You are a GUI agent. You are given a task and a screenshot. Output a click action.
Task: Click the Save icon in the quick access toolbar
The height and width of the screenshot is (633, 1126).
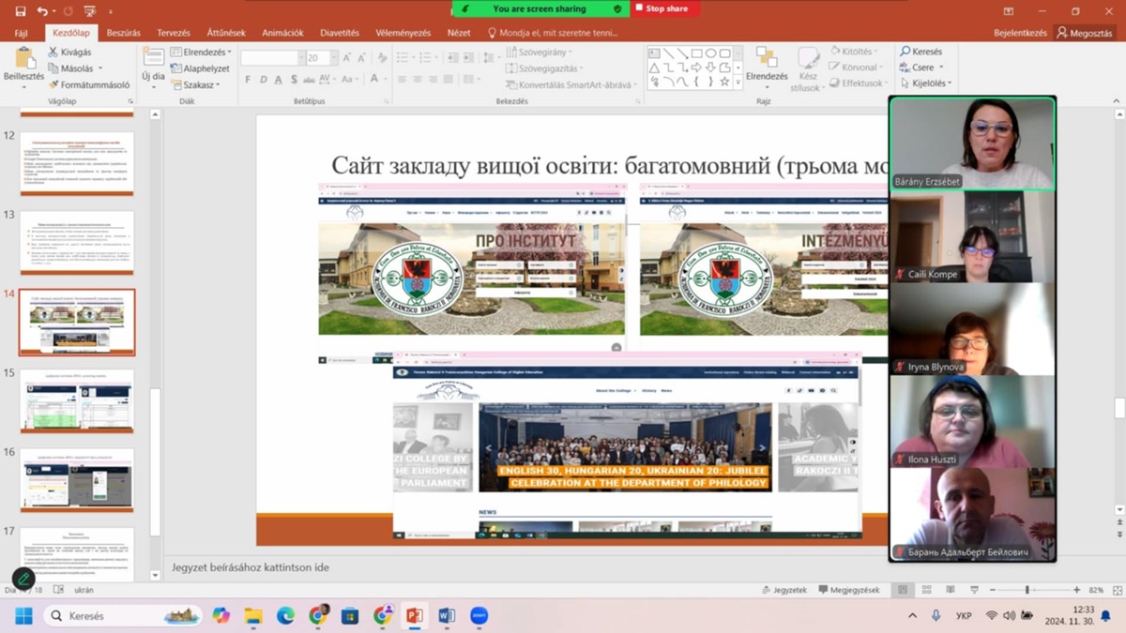(20, 11)
